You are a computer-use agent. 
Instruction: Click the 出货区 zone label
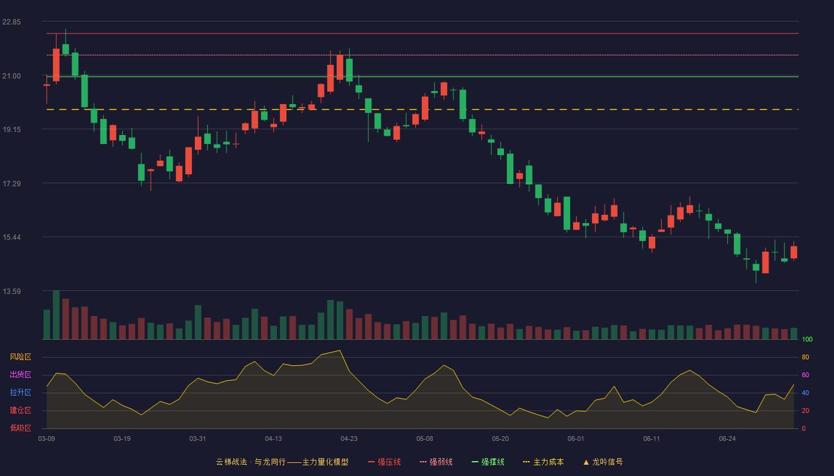tap(20, 375)
